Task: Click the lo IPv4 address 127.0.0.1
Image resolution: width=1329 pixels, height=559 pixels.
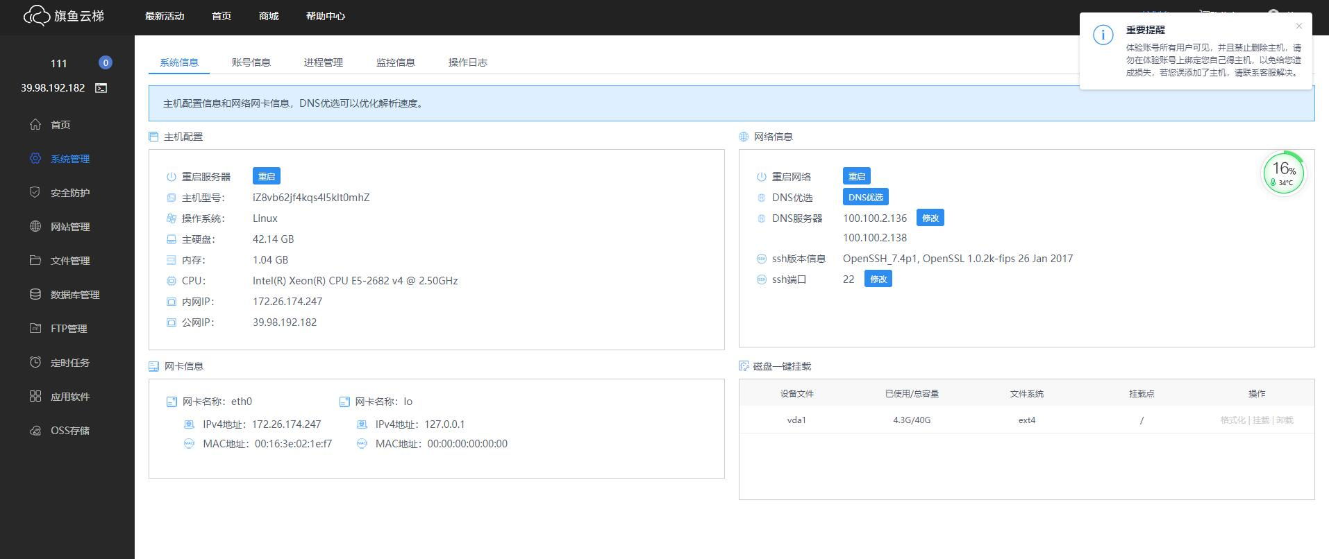Action: pyautogui.click(x=444, y=424)
